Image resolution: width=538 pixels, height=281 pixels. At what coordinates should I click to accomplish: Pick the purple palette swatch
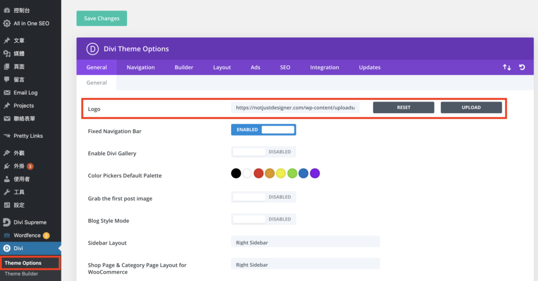[x=315, y=173]
